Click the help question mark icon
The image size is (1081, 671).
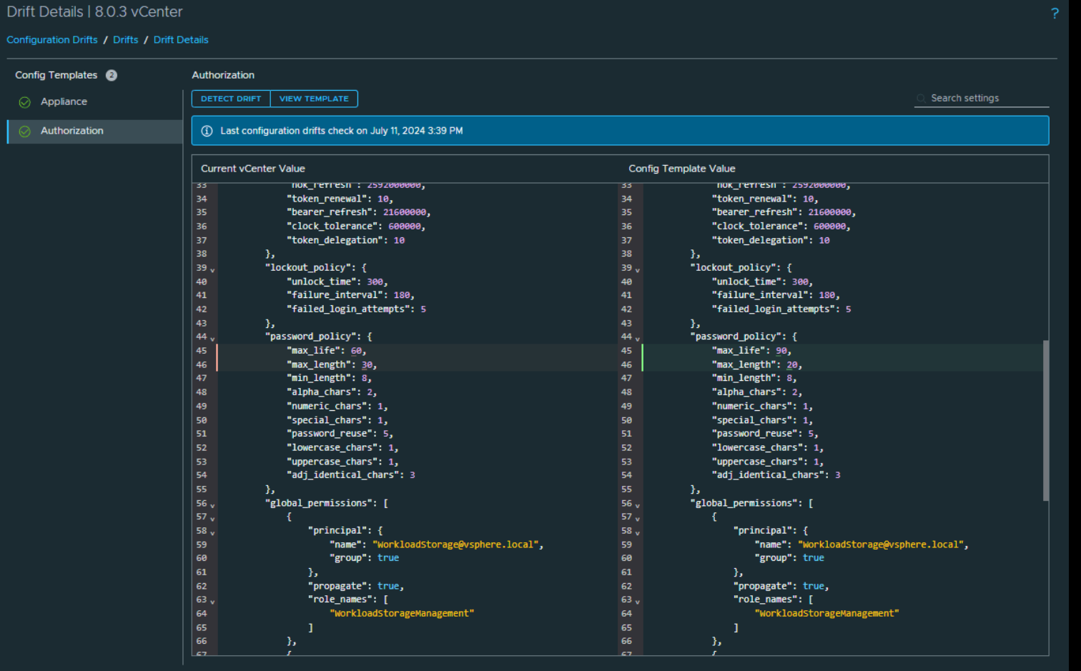pyautogui.click(x=1055, y=13)
